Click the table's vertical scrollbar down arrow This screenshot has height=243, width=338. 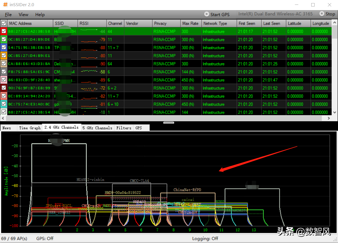coord(335,112)
